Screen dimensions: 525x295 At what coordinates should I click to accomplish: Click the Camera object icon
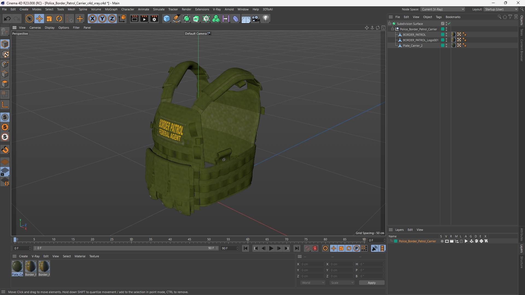pyautogui.click(x=256, y=19)
